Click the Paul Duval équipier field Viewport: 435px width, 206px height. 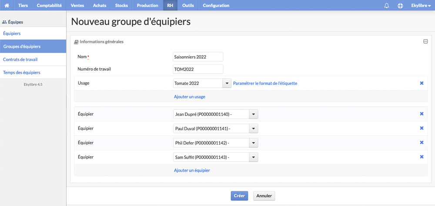pos(211,128)
